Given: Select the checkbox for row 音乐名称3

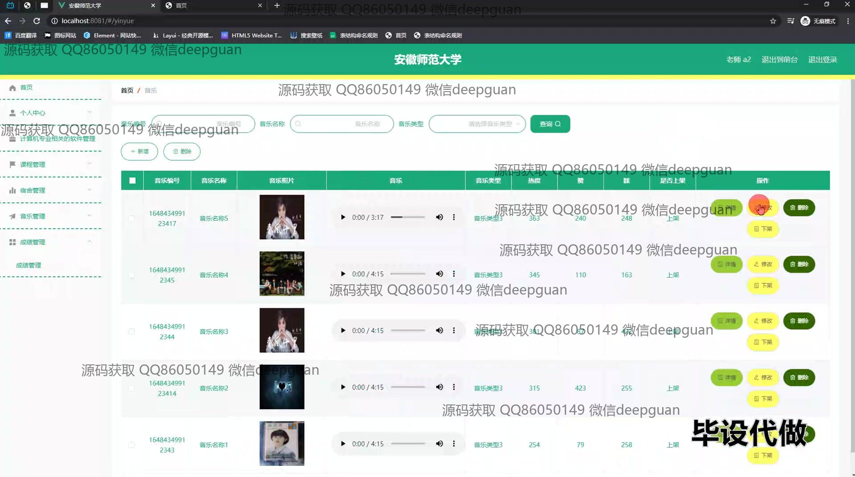Looking at the screenshot, I should [x=131, y=331].
